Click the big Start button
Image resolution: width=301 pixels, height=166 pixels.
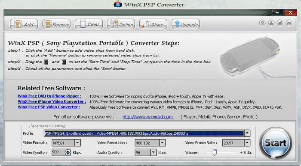[276, 143]
